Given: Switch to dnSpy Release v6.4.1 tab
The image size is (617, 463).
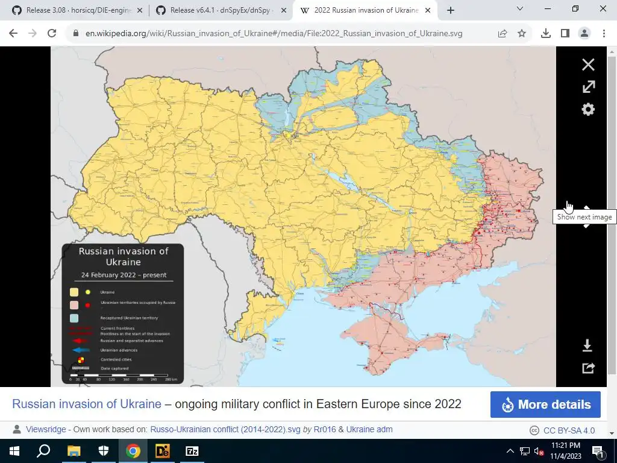Looking at the screenshot, I should [x=221, y=10].
